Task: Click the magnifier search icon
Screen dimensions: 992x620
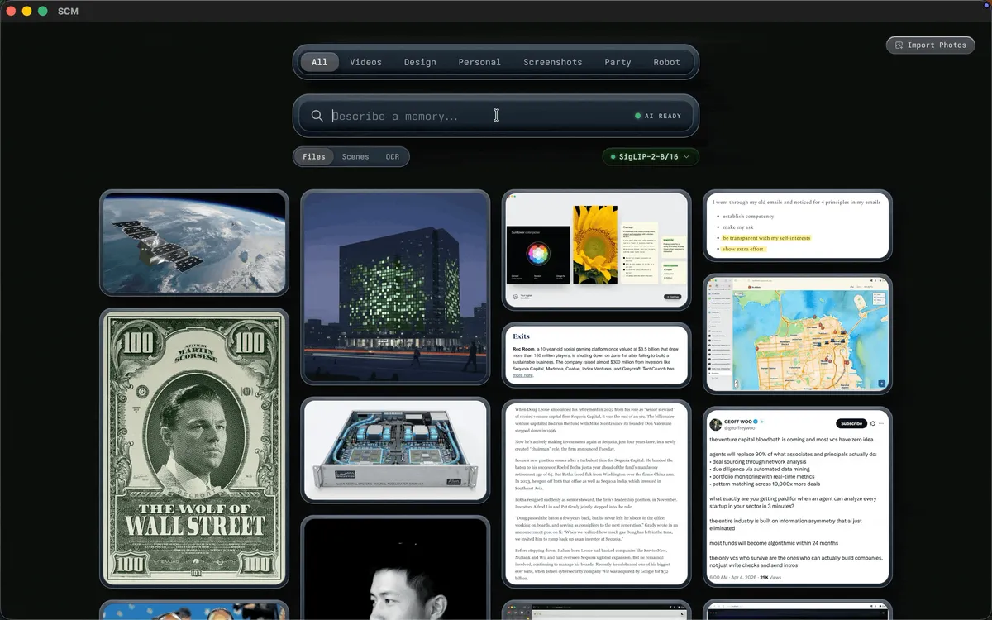Action: (317, 116)
